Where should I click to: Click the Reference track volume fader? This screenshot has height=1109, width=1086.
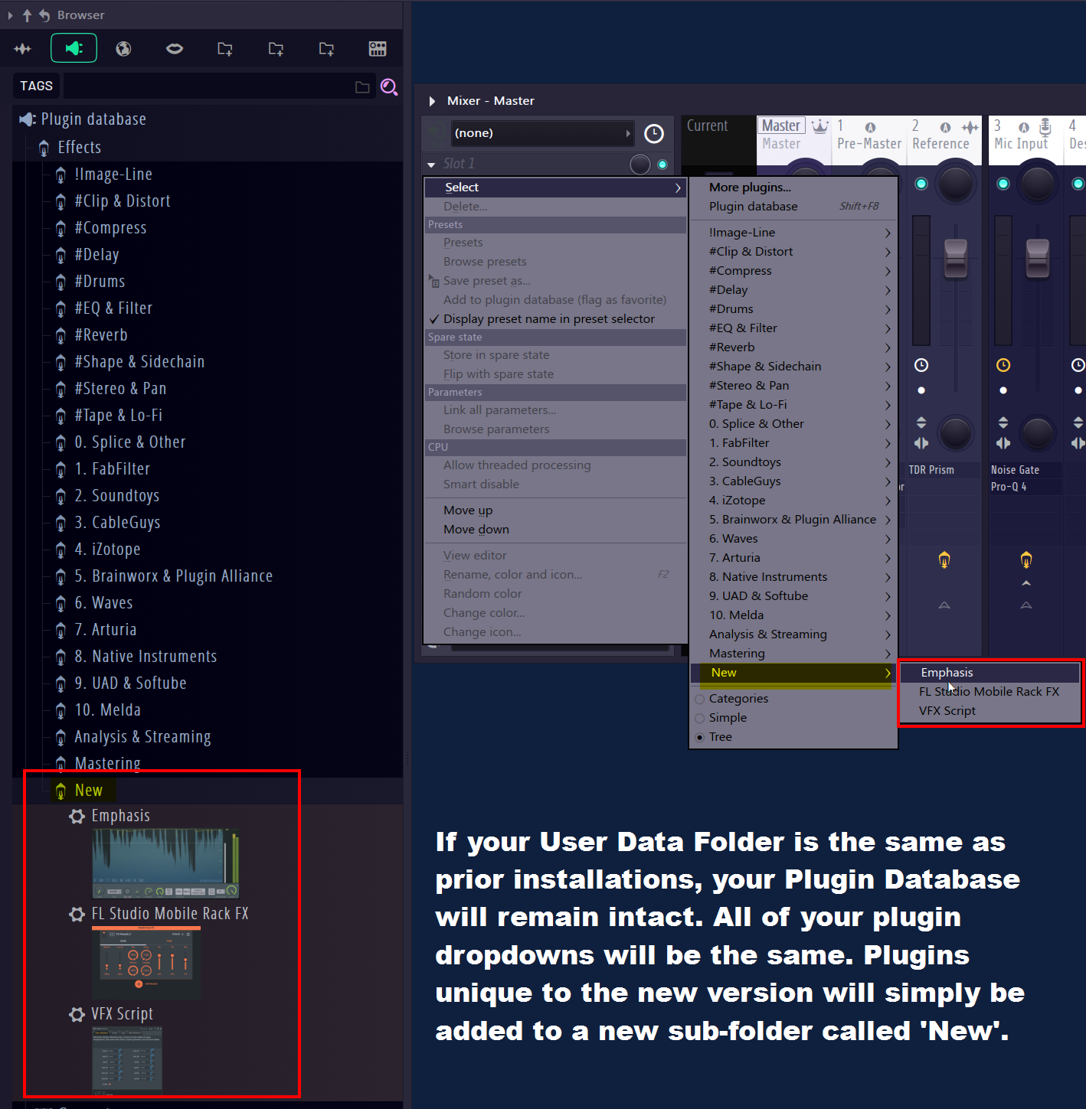pos(955,258)
